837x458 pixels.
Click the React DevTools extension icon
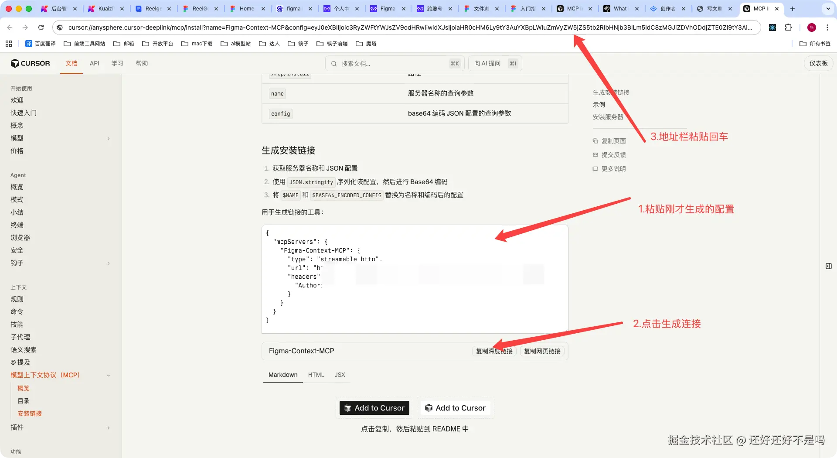(x=772, y=27)
